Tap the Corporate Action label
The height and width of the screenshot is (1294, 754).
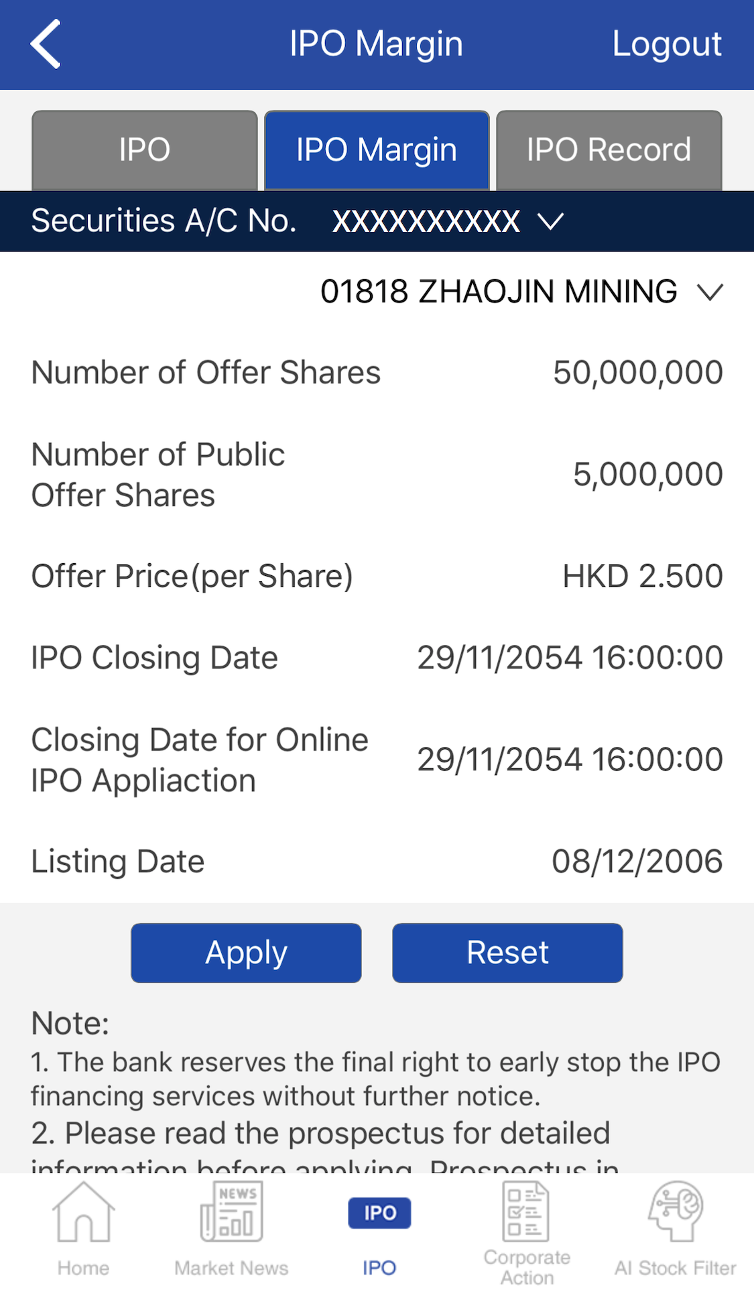click(x=527, y=1267)
